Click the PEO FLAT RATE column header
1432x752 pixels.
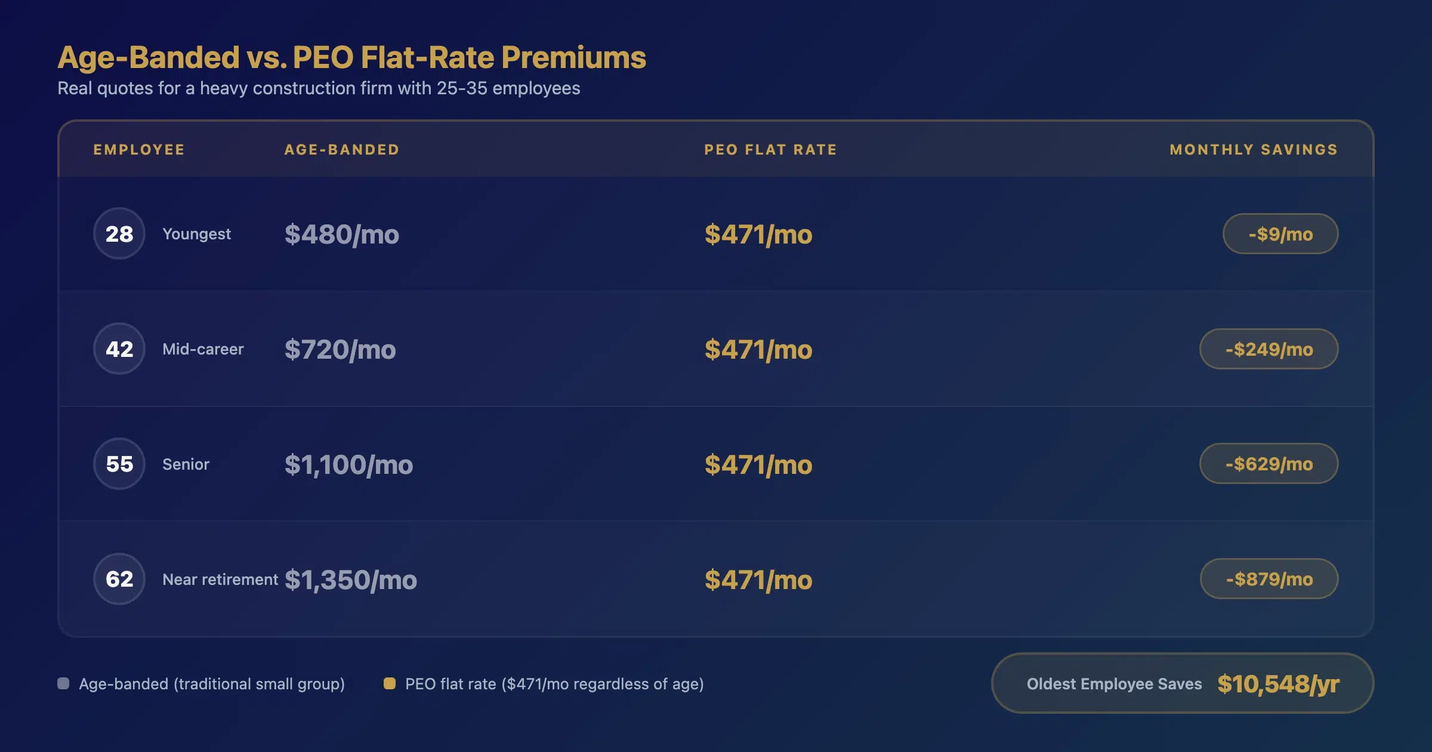771,150
